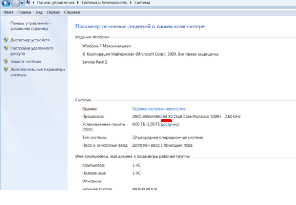Click the Установленная память (ОЗУ) label
296x205 pixels.
pyautogui.click(x=104, y=127)
